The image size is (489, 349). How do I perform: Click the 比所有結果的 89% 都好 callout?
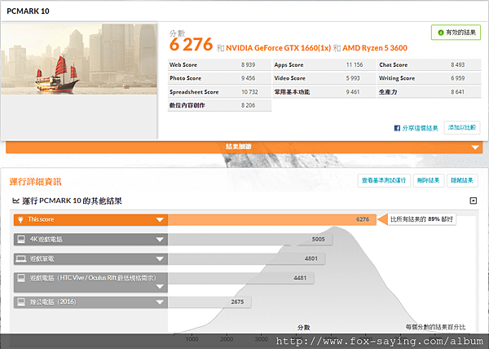tap(421, 219)
